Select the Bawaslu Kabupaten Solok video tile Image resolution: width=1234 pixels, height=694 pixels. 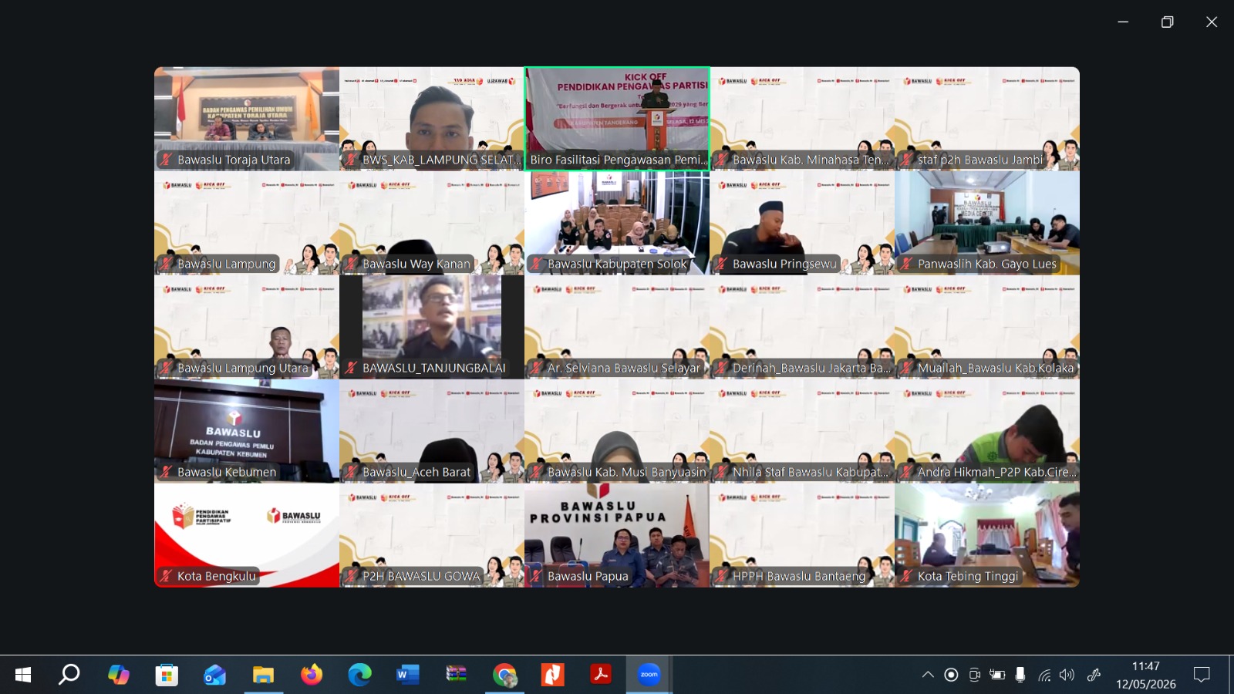617,223
